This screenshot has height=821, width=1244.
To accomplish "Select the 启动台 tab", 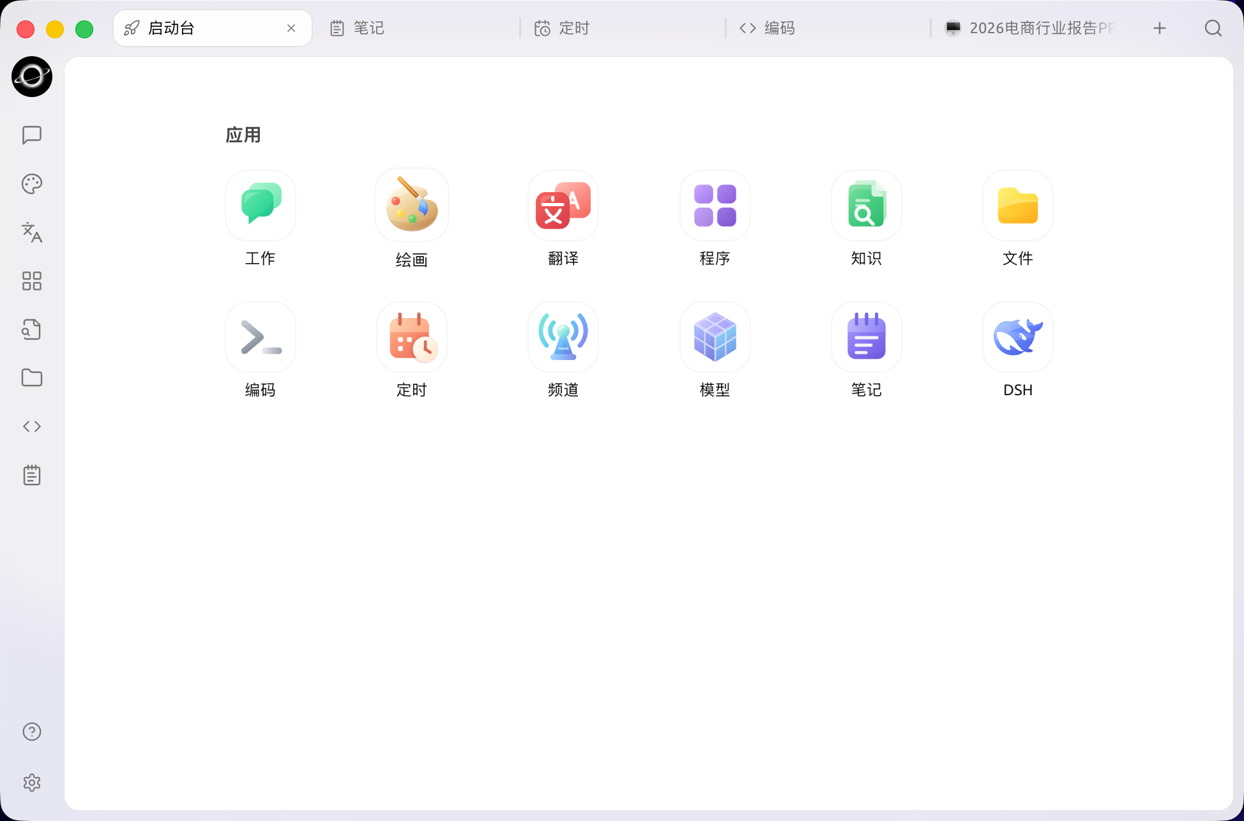I will point(213,28).
